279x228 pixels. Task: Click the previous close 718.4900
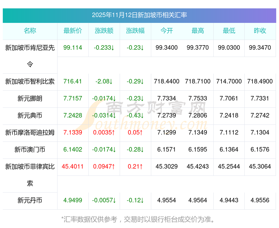[260, 81]
